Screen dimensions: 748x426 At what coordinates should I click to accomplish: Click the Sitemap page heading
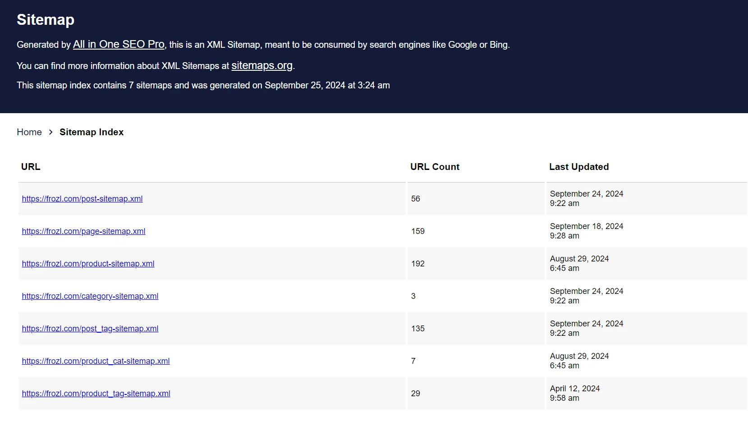click(x=46, y=20)
